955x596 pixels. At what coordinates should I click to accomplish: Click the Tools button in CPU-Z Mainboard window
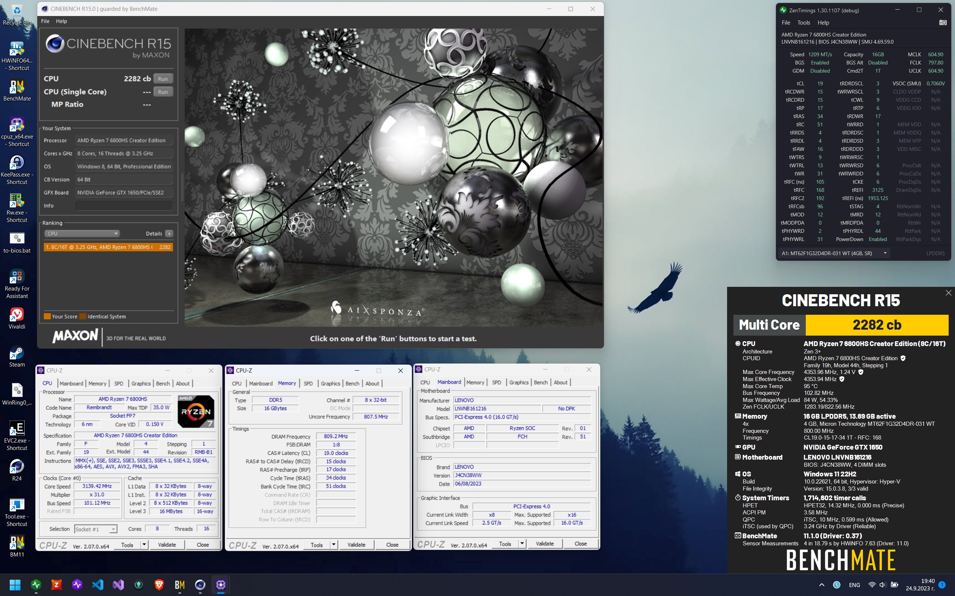[x=505, y=543]
